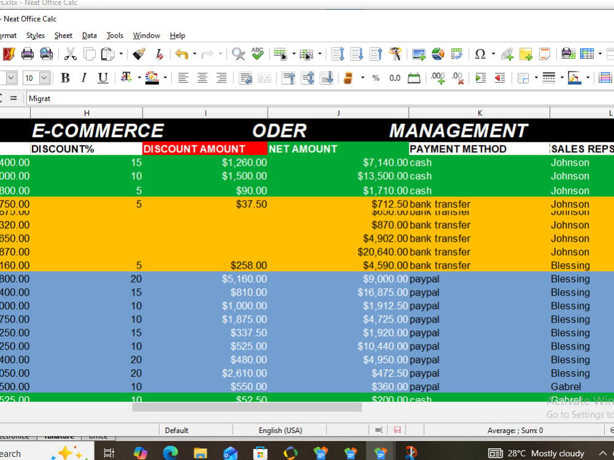Clear direct formatting
This screenshot has width=614, height=460.
[x=158, y=53]
